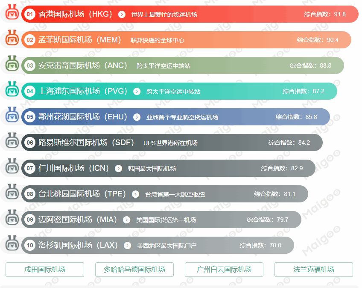Click the text 世界上最繁忙的货运机场
The width and height of the screenshot is (362, 288).
point(164,15)
